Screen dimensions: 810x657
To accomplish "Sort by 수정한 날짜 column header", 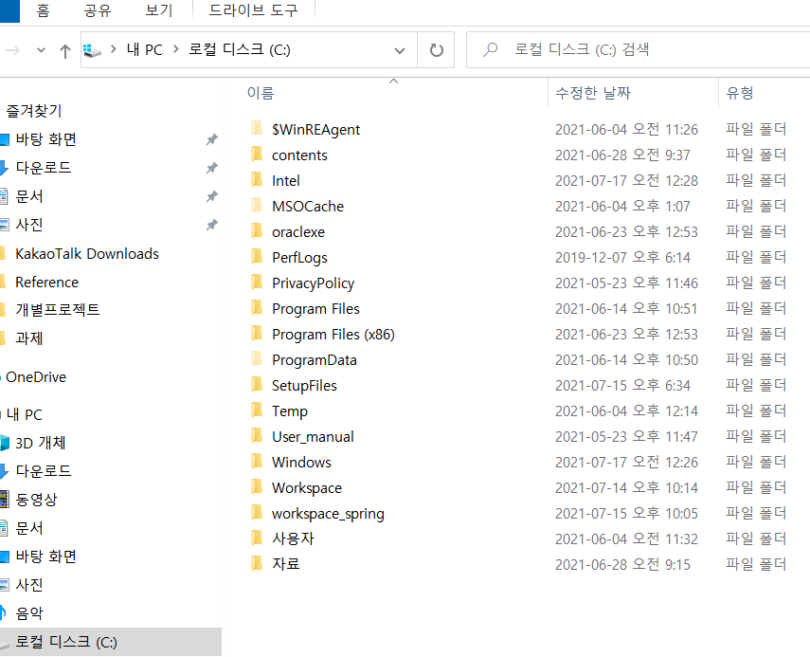I will click(x=593, y=93).
